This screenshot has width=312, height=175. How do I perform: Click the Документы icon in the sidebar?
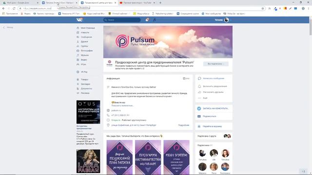pyautogui.click(x=78, y=88)
